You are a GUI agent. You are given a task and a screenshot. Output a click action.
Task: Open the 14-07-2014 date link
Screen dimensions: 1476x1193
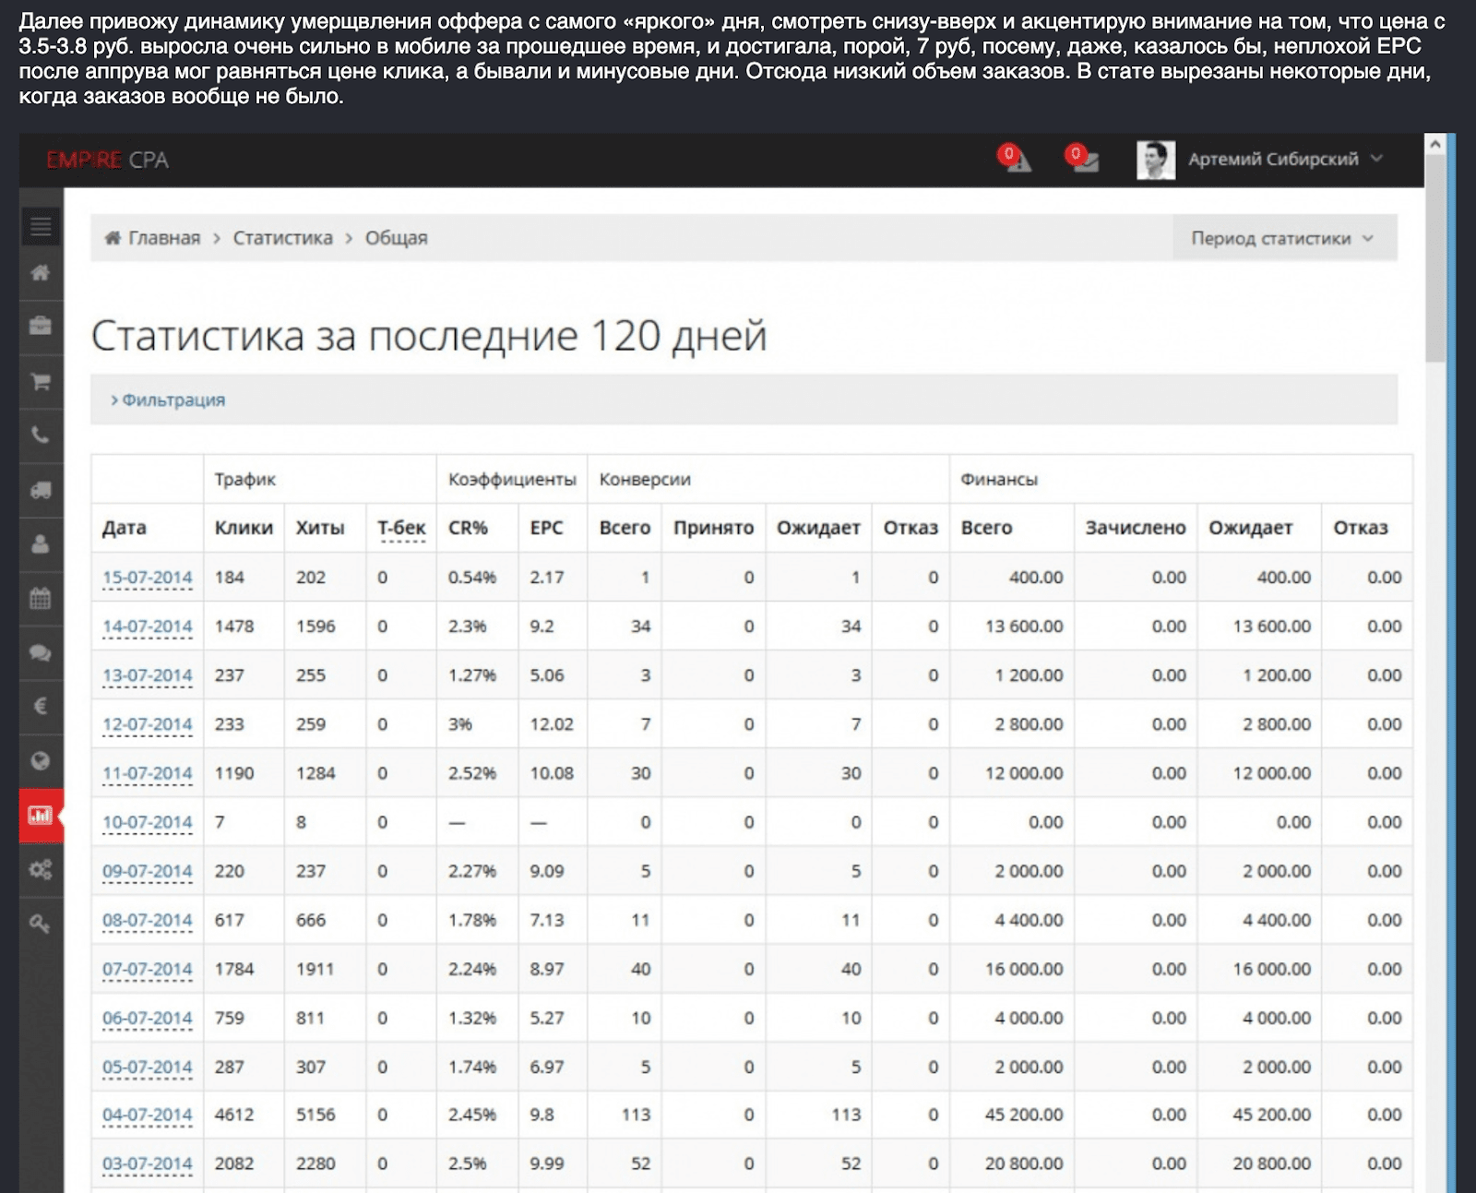(x=148, y=626)
